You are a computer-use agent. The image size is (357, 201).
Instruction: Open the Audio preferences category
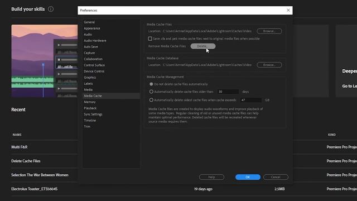point(88,35)
